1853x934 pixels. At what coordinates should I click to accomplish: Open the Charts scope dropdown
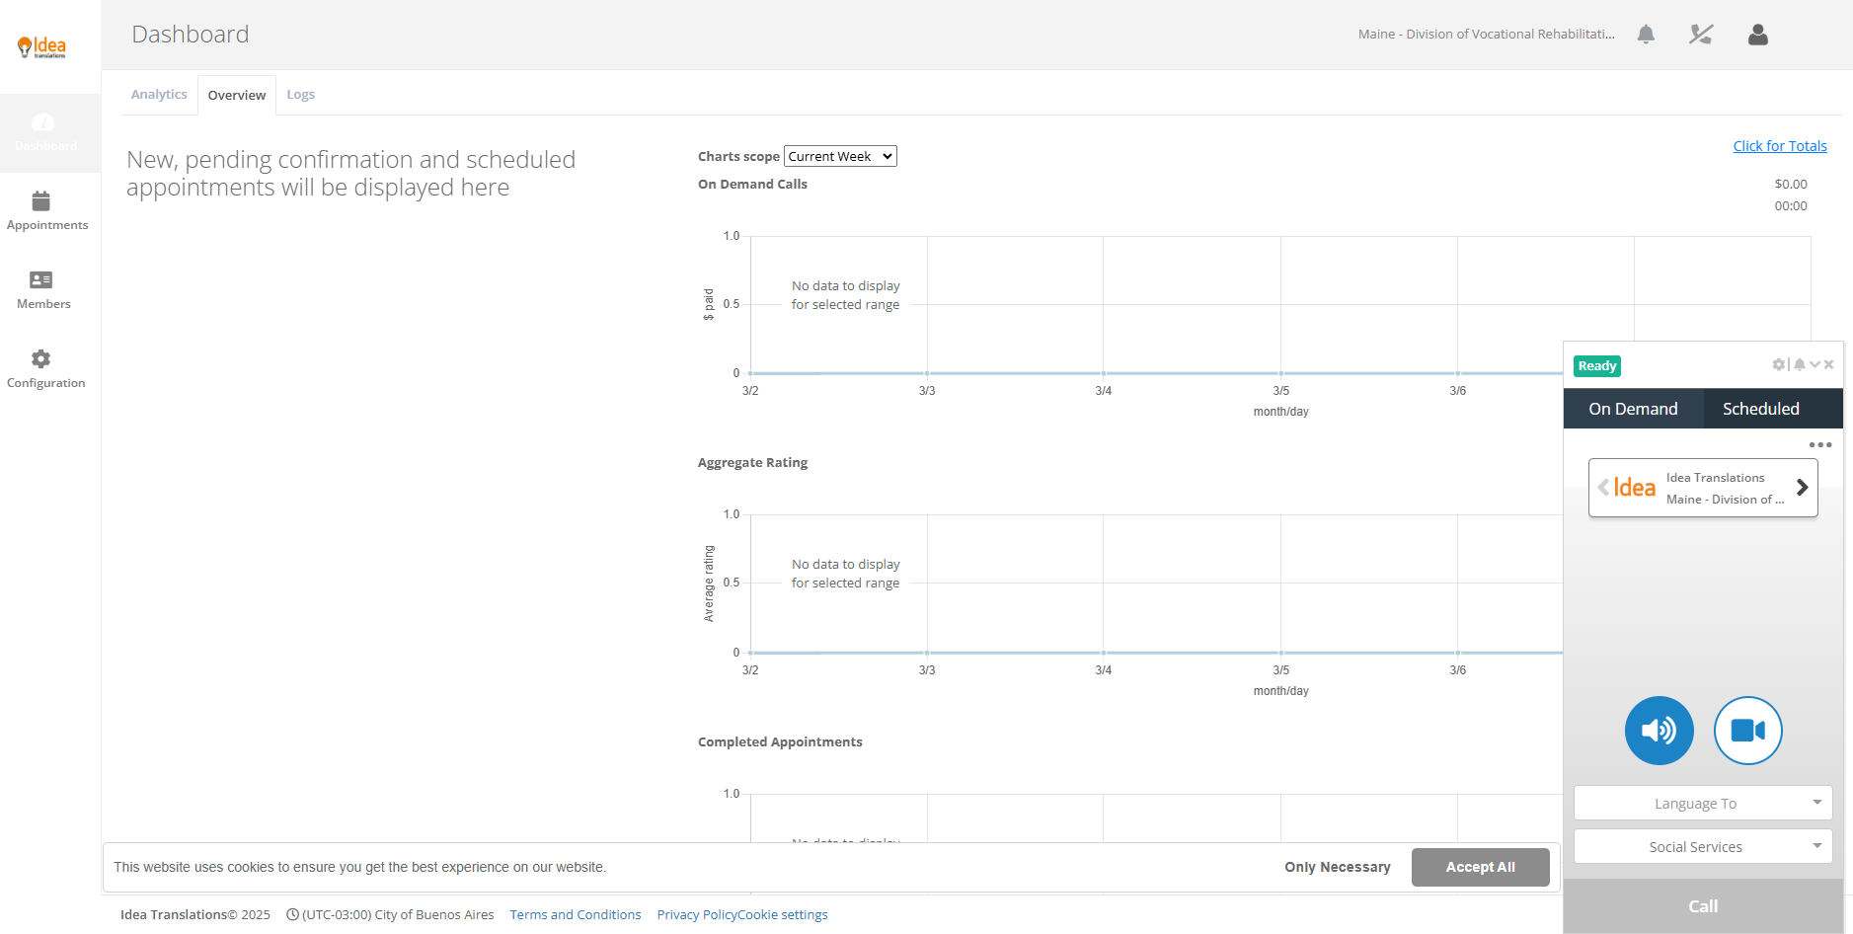pyautogui.click(x=839, y=156)
